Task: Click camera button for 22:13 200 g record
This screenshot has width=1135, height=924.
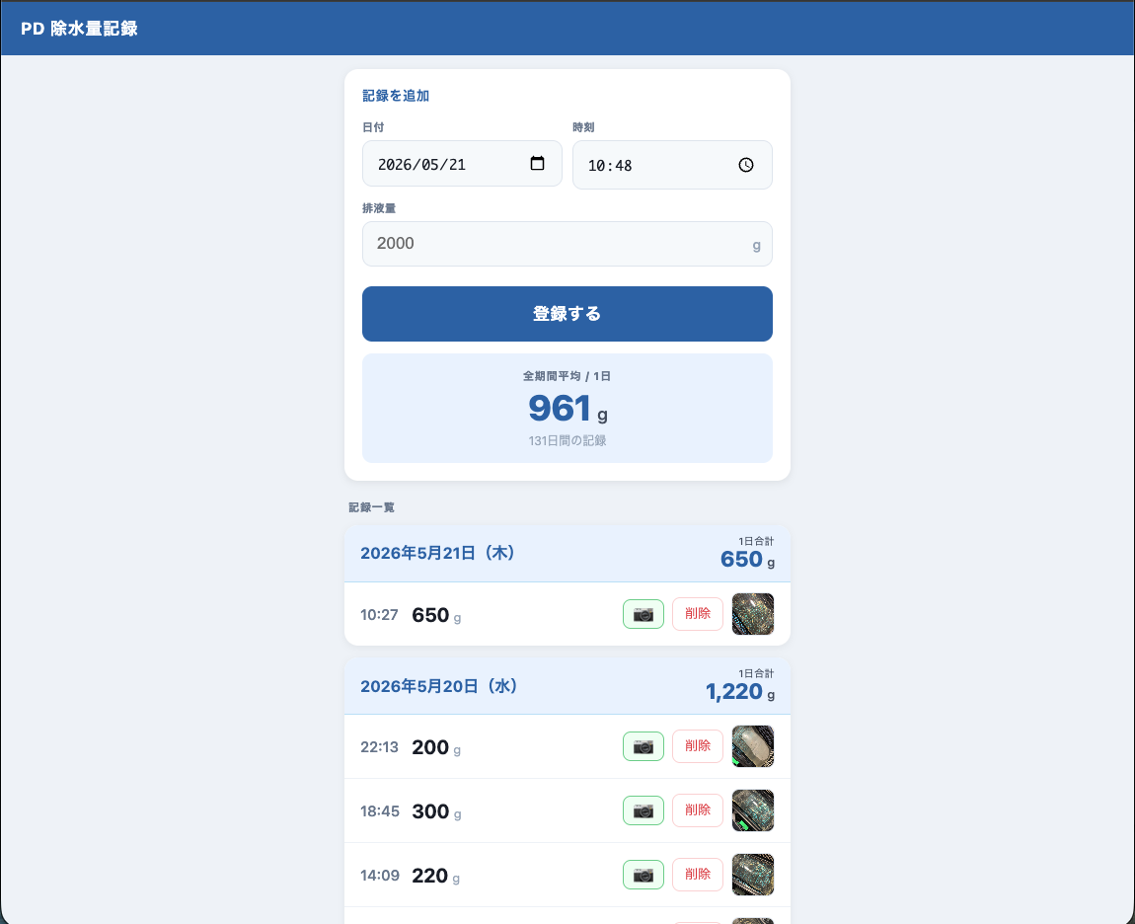Action: coord(643,746)
